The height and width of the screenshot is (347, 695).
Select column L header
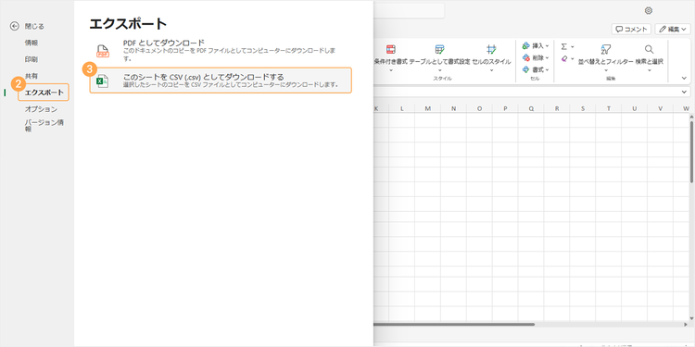(x=401, y=108)
